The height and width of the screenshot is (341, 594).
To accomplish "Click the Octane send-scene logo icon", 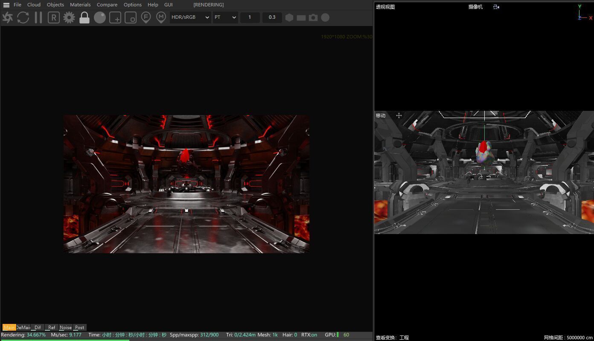I will click(x=8, y=17).
